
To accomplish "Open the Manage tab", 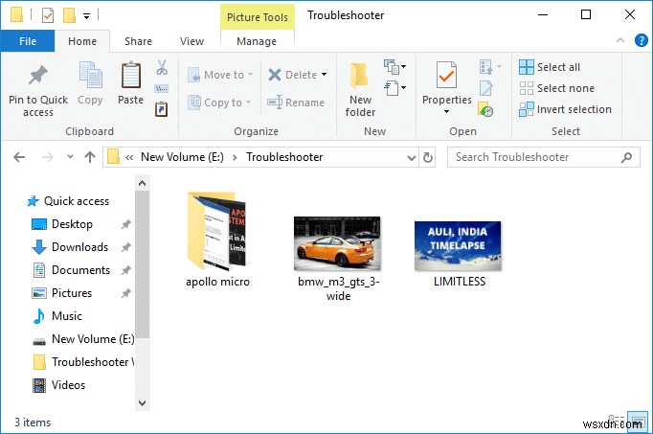I will 257,41.
